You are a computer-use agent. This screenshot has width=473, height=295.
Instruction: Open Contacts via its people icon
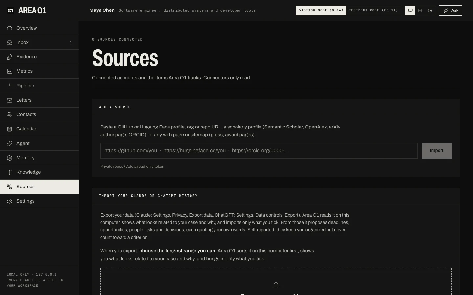pyautogui.click(x=10, y=115)
